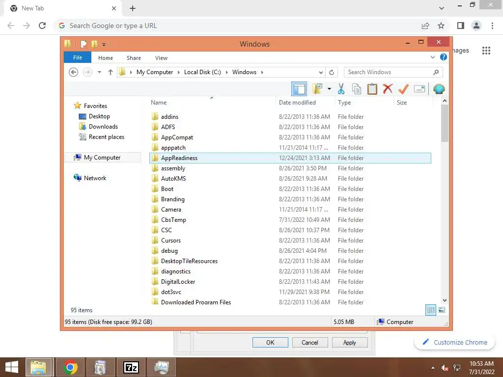503x377 pixels.
Task: Click the search magnifier in Explorer
Action: coord(436,72)
